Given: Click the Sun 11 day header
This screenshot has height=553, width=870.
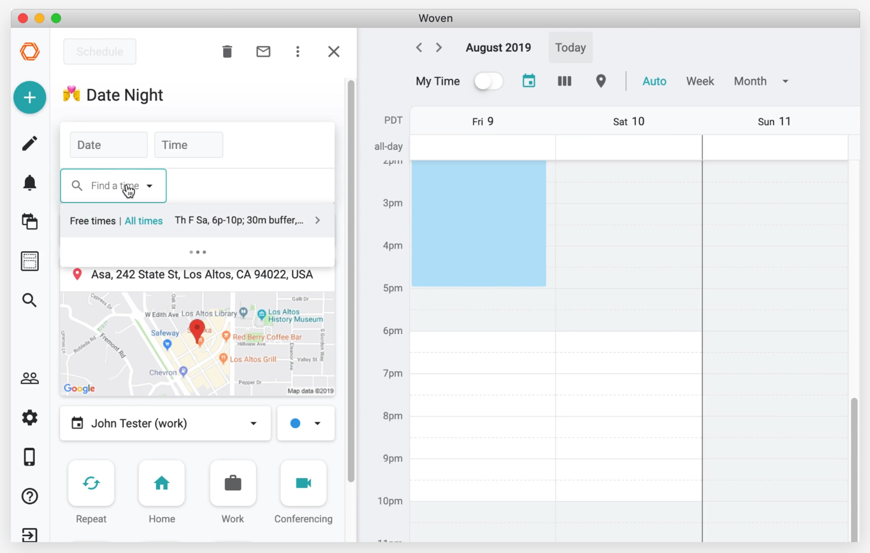Looking at the screenshot, I should tap(774, 122).
